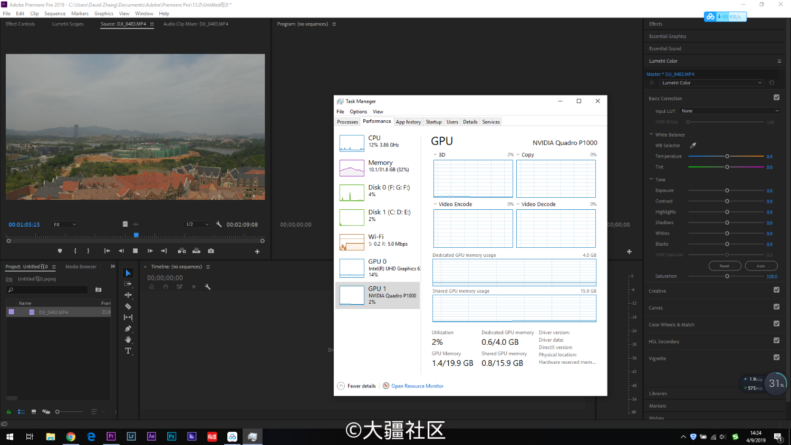Select the Slip tool
This screenshot has height=445, width=791.
(x=128, y=317)
